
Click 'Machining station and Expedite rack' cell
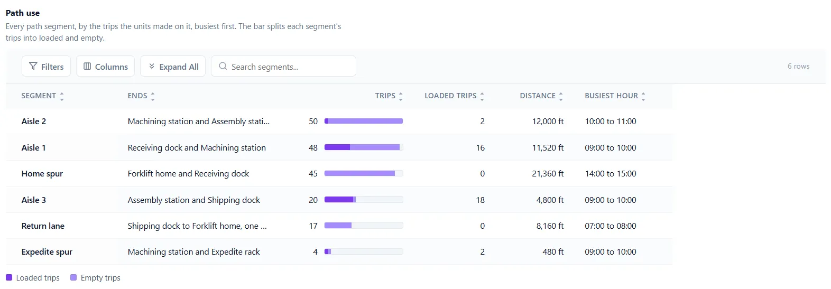pyautogui.click(x=194, y=251)
